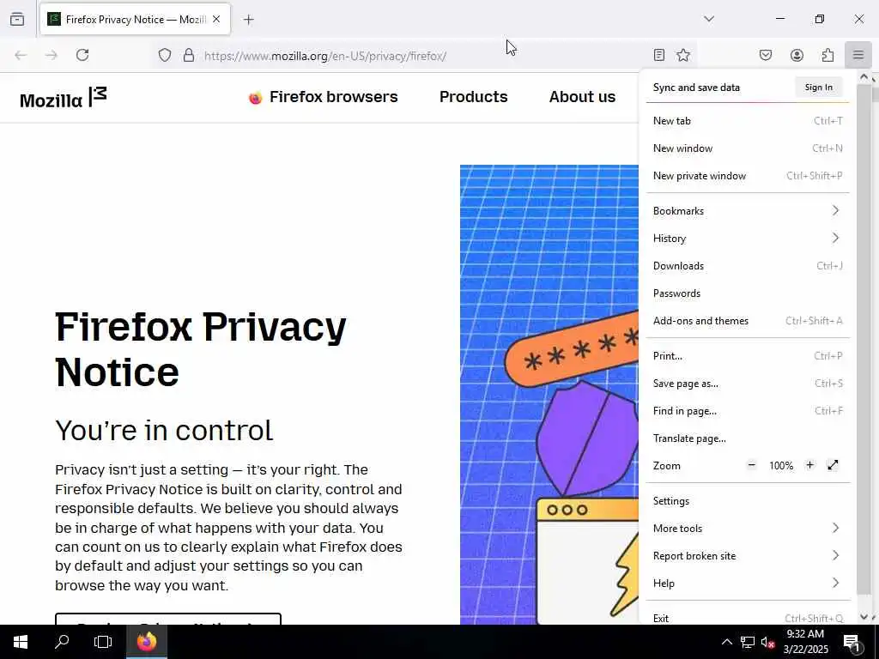Open Firefox account icon

[x=797, y=55]
